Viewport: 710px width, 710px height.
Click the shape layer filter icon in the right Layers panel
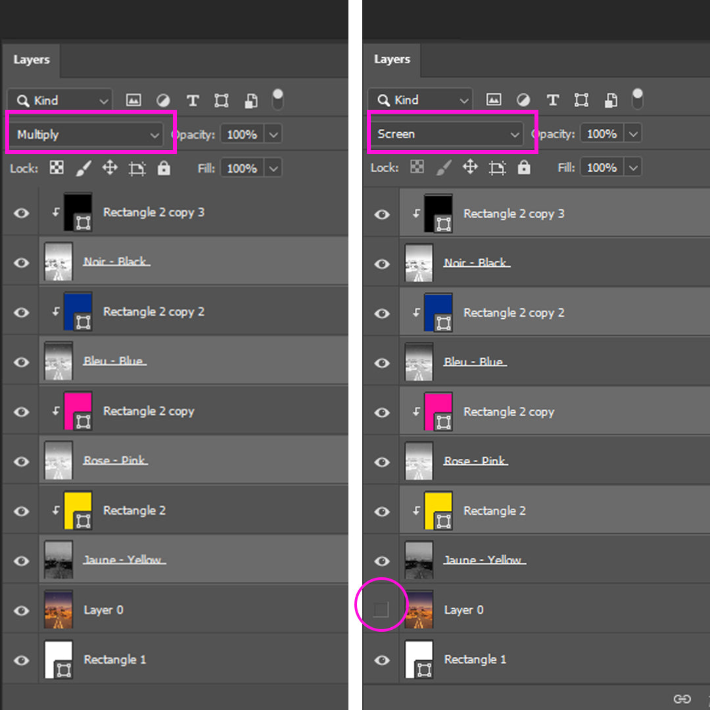point(581,100)
